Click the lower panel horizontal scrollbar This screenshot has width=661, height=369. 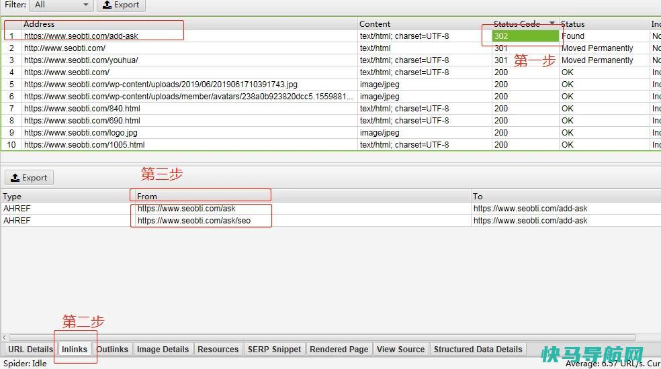click(322, 337)
